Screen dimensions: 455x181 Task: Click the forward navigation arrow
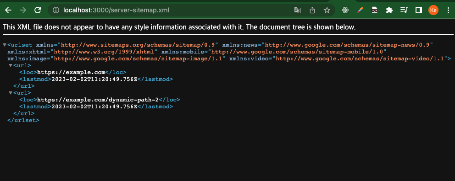[x=23, y=11]
